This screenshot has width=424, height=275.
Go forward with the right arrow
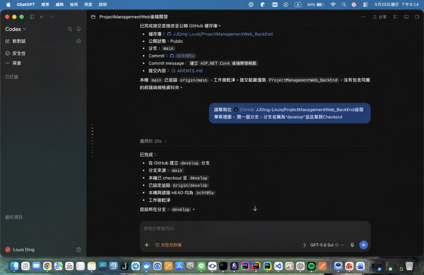tap(52, 17)
